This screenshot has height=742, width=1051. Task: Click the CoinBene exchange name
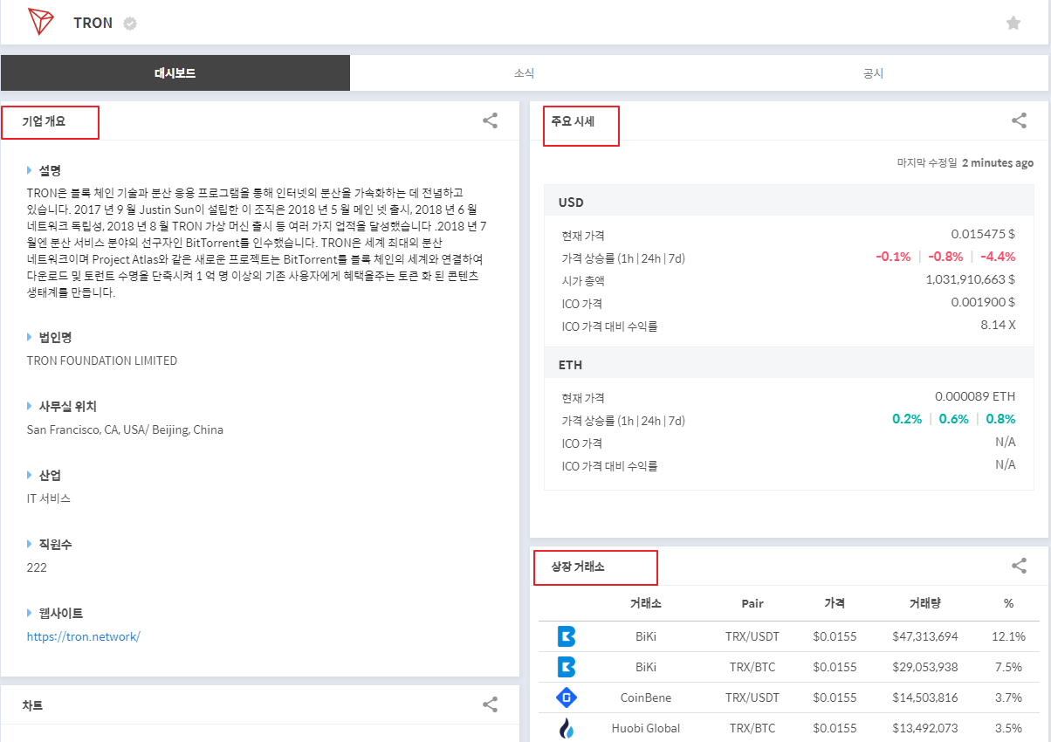(x=646, y=697)
